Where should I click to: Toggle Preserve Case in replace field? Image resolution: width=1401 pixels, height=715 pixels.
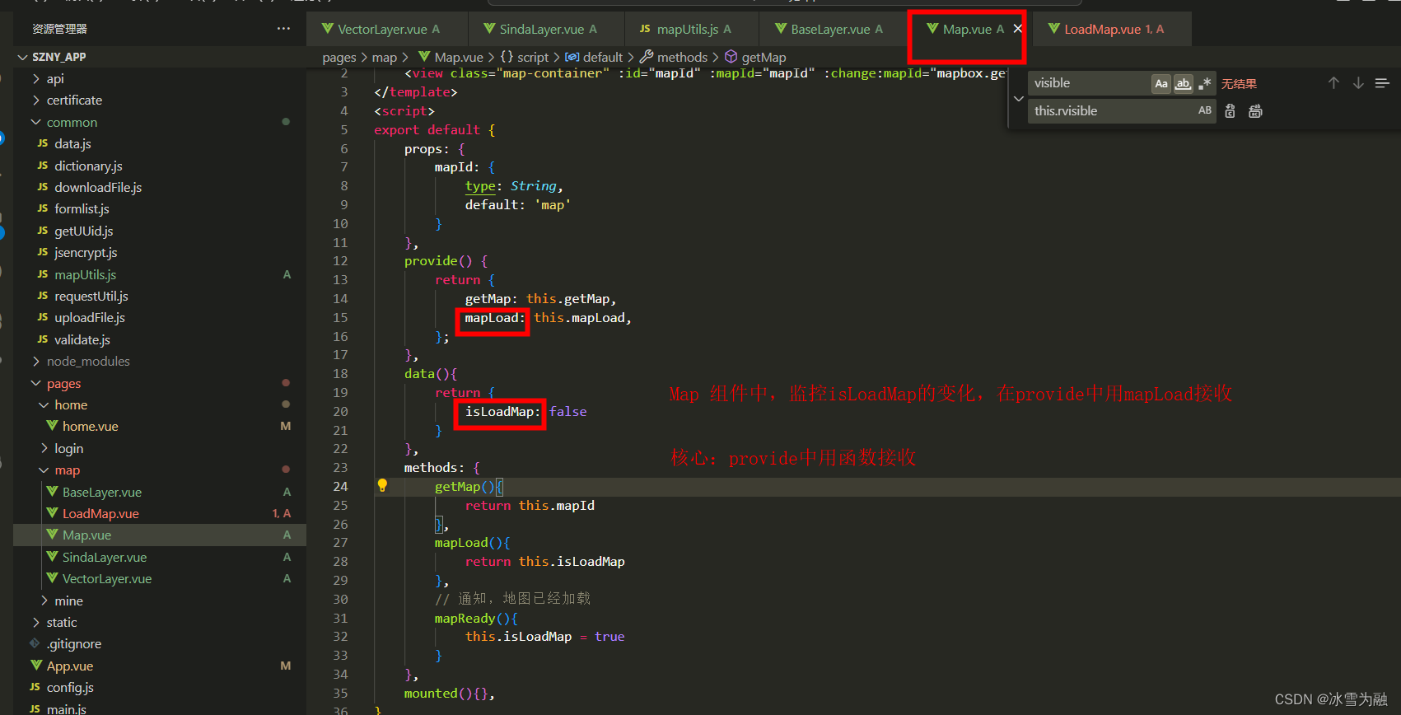coord(1205,110)
